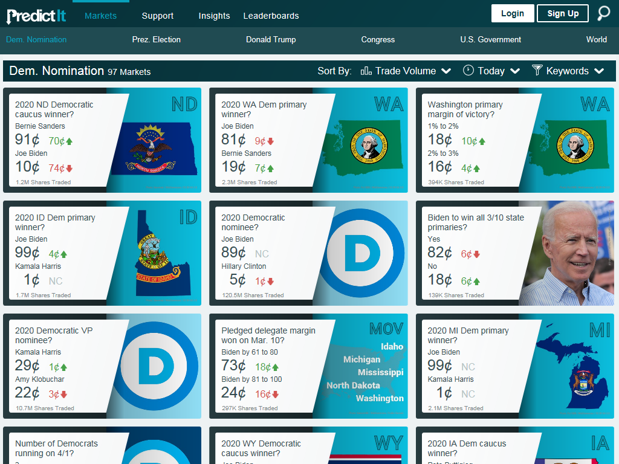Expand the Today time range chevron

(515, 71)
